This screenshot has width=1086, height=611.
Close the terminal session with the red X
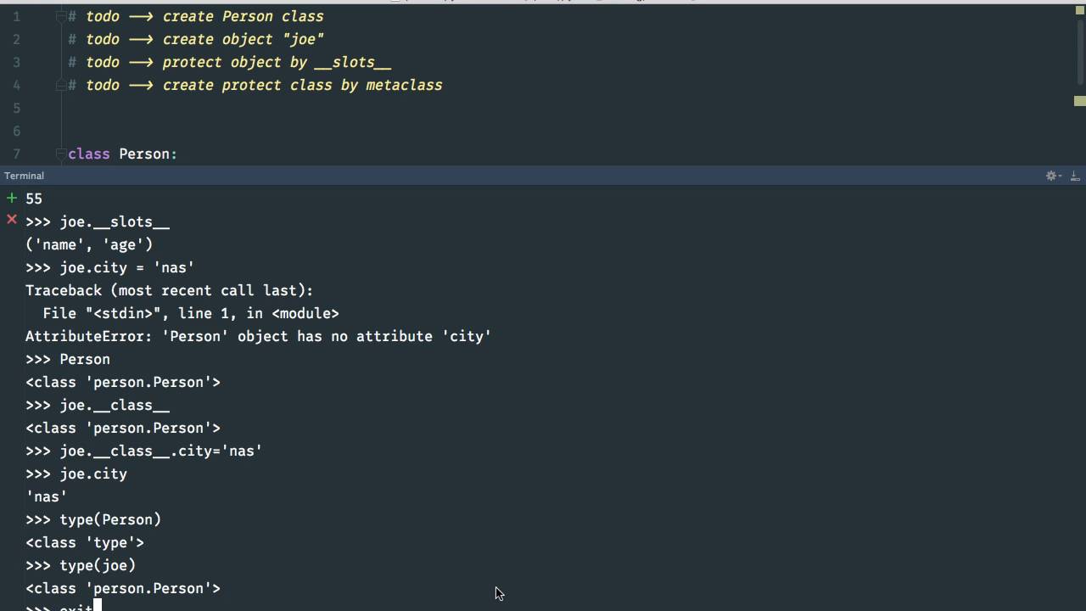(x=11, y=220)
